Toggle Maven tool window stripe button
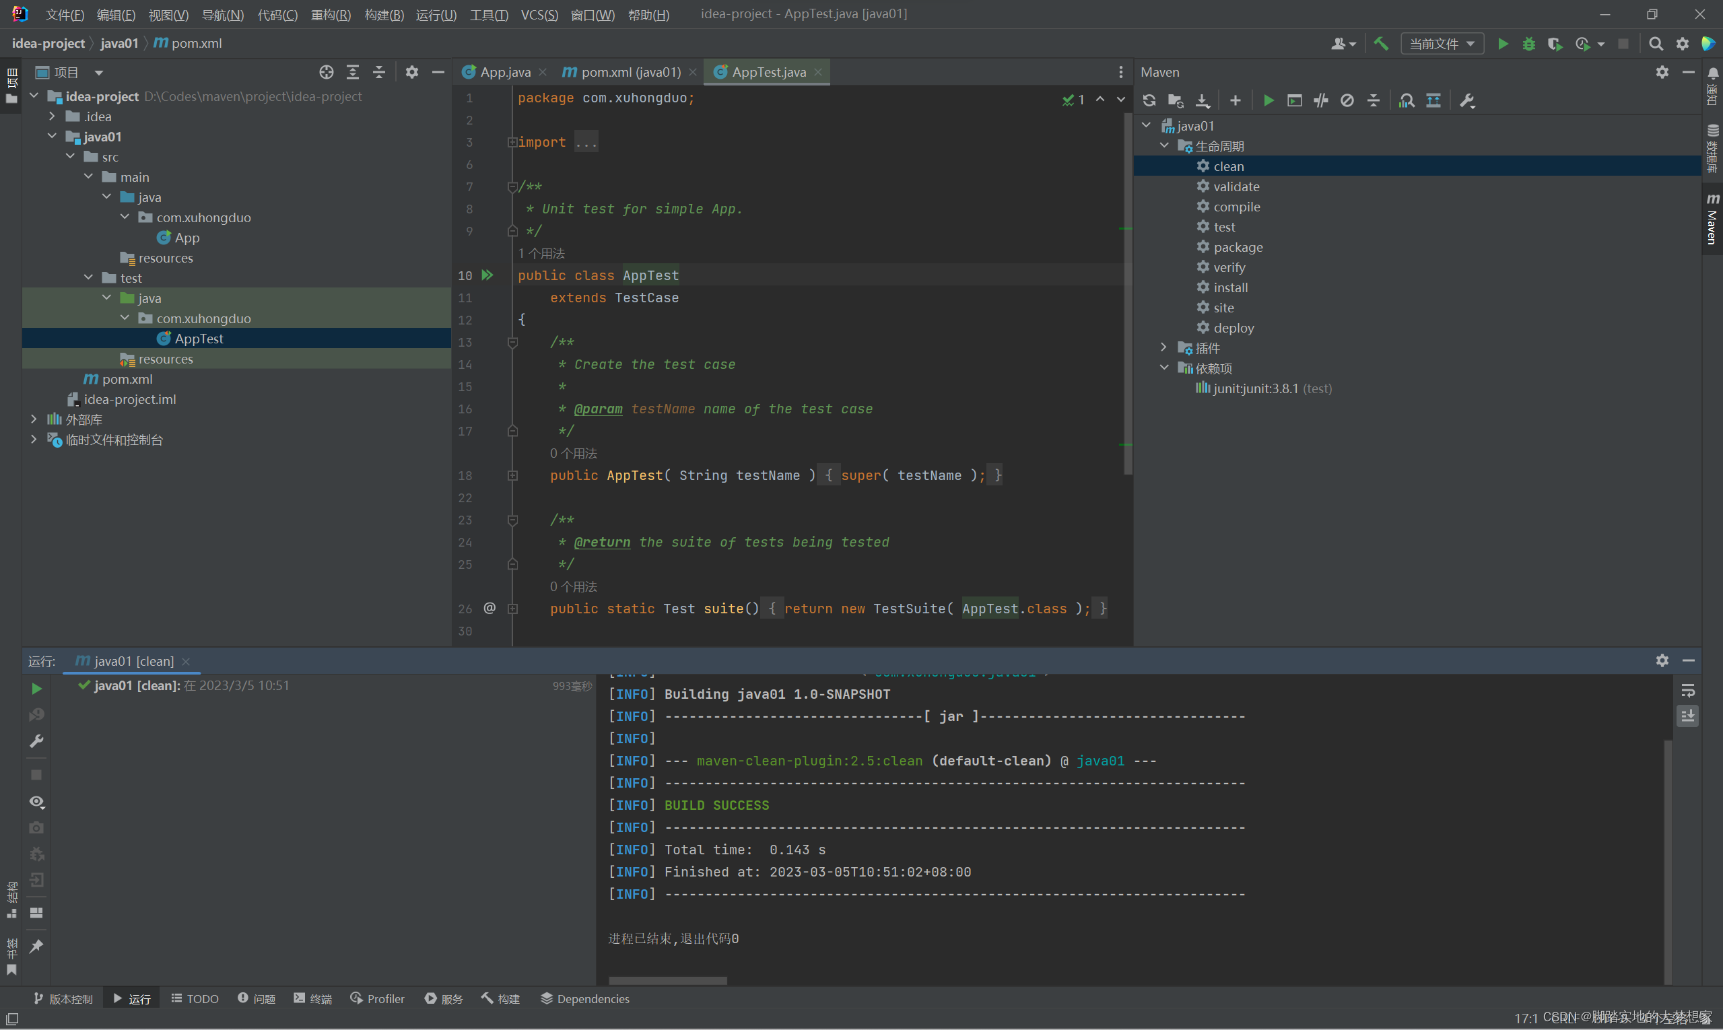1723x1030 pixels. [x=1713, y=219]
